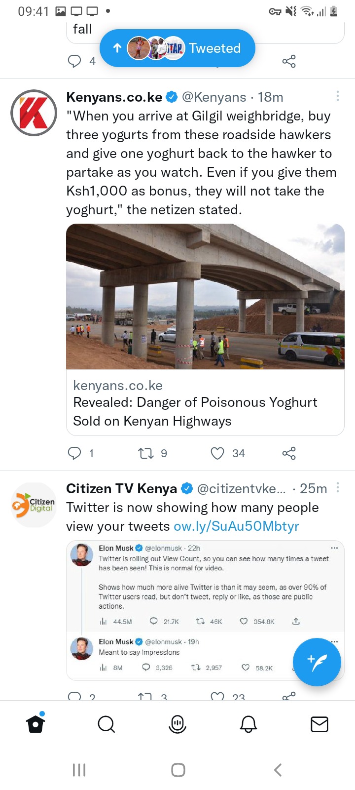
Task: Open Messages envelope icon
Action: pos(319,724)
